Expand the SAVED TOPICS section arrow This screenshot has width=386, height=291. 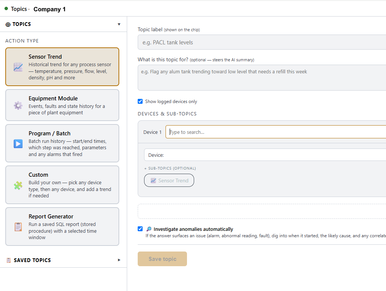(119, 260)
